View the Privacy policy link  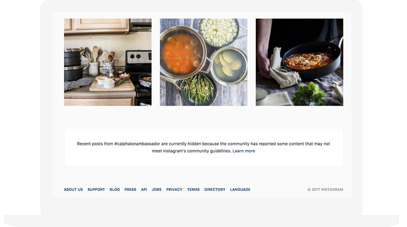click(x=174, y=190)
